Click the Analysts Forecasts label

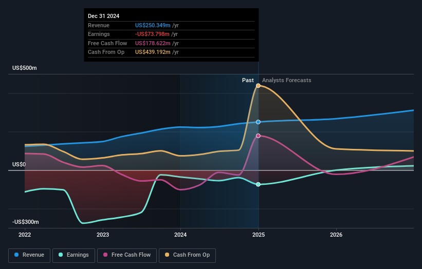(286, 80)
